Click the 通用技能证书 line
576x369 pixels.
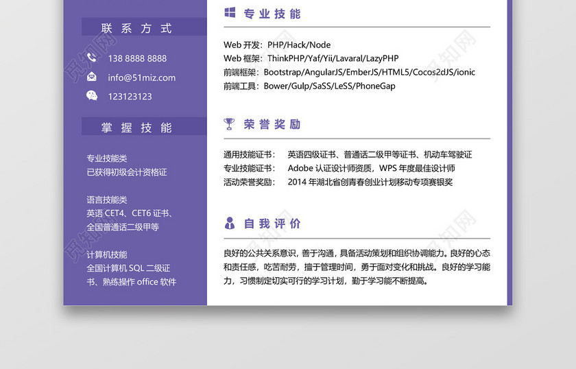(348, 154)
